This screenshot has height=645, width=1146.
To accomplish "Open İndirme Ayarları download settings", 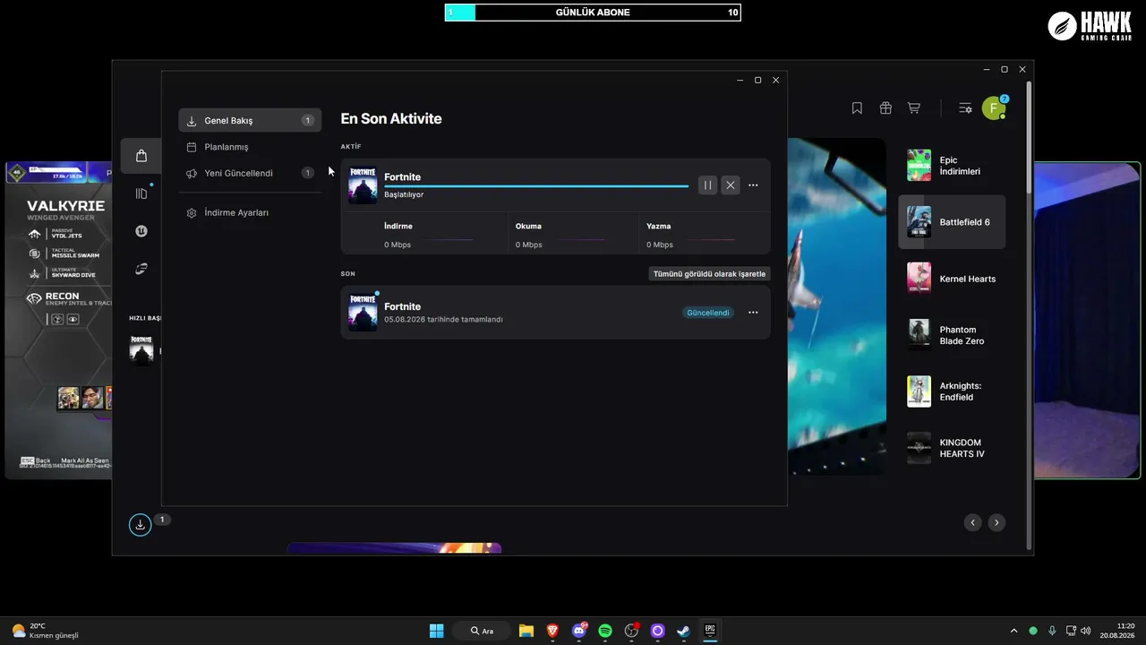I will click(x=250, y=213).
